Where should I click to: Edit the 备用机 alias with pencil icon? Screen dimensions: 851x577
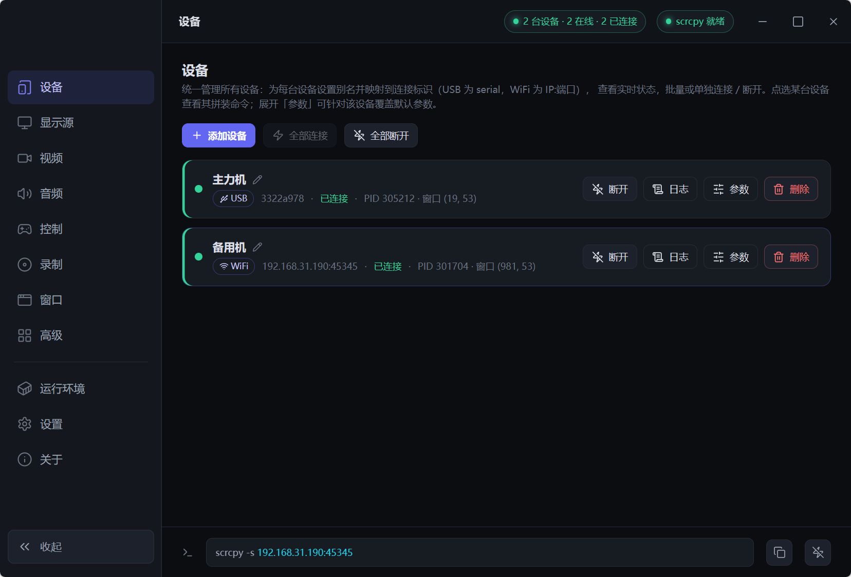tap(257, 247)
